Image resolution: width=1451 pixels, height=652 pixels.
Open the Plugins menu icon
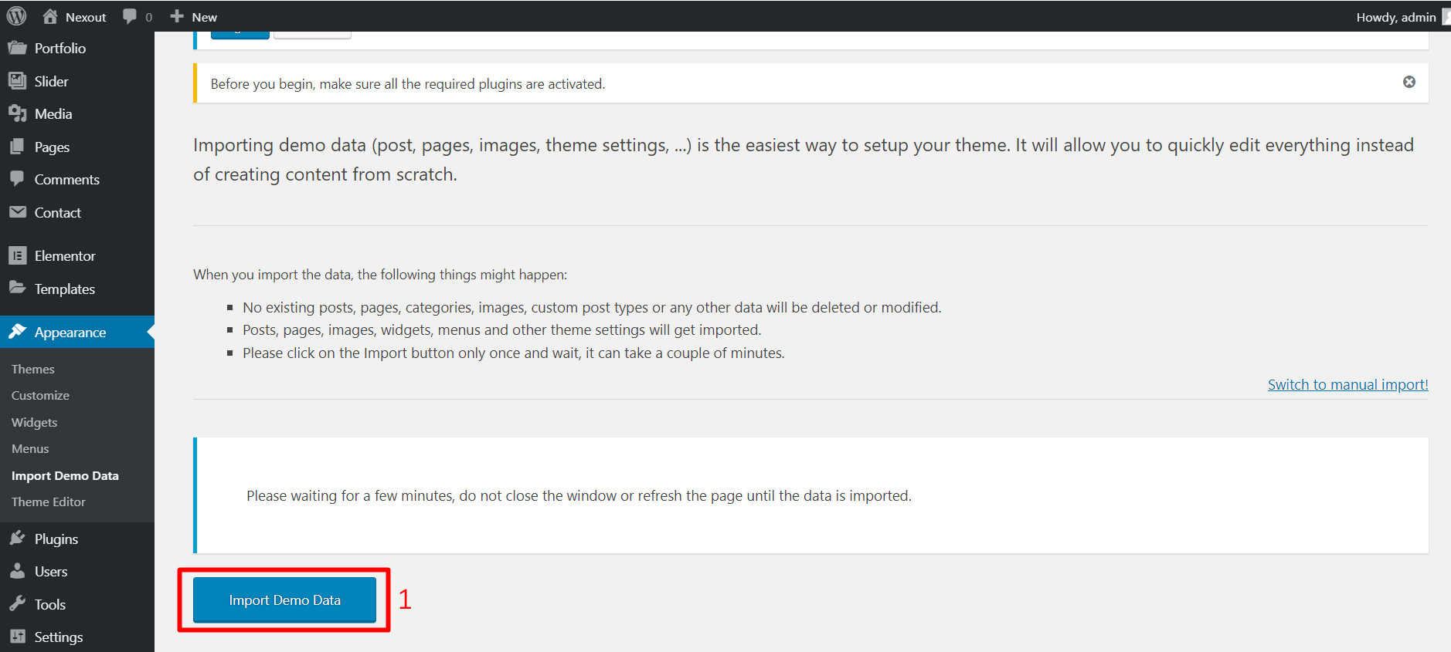coord(17,539)
